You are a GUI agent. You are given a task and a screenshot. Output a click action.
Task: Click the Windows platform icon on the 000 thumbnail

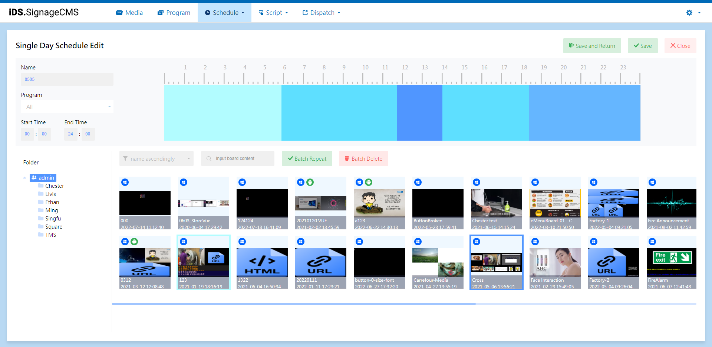pos(125,182)
